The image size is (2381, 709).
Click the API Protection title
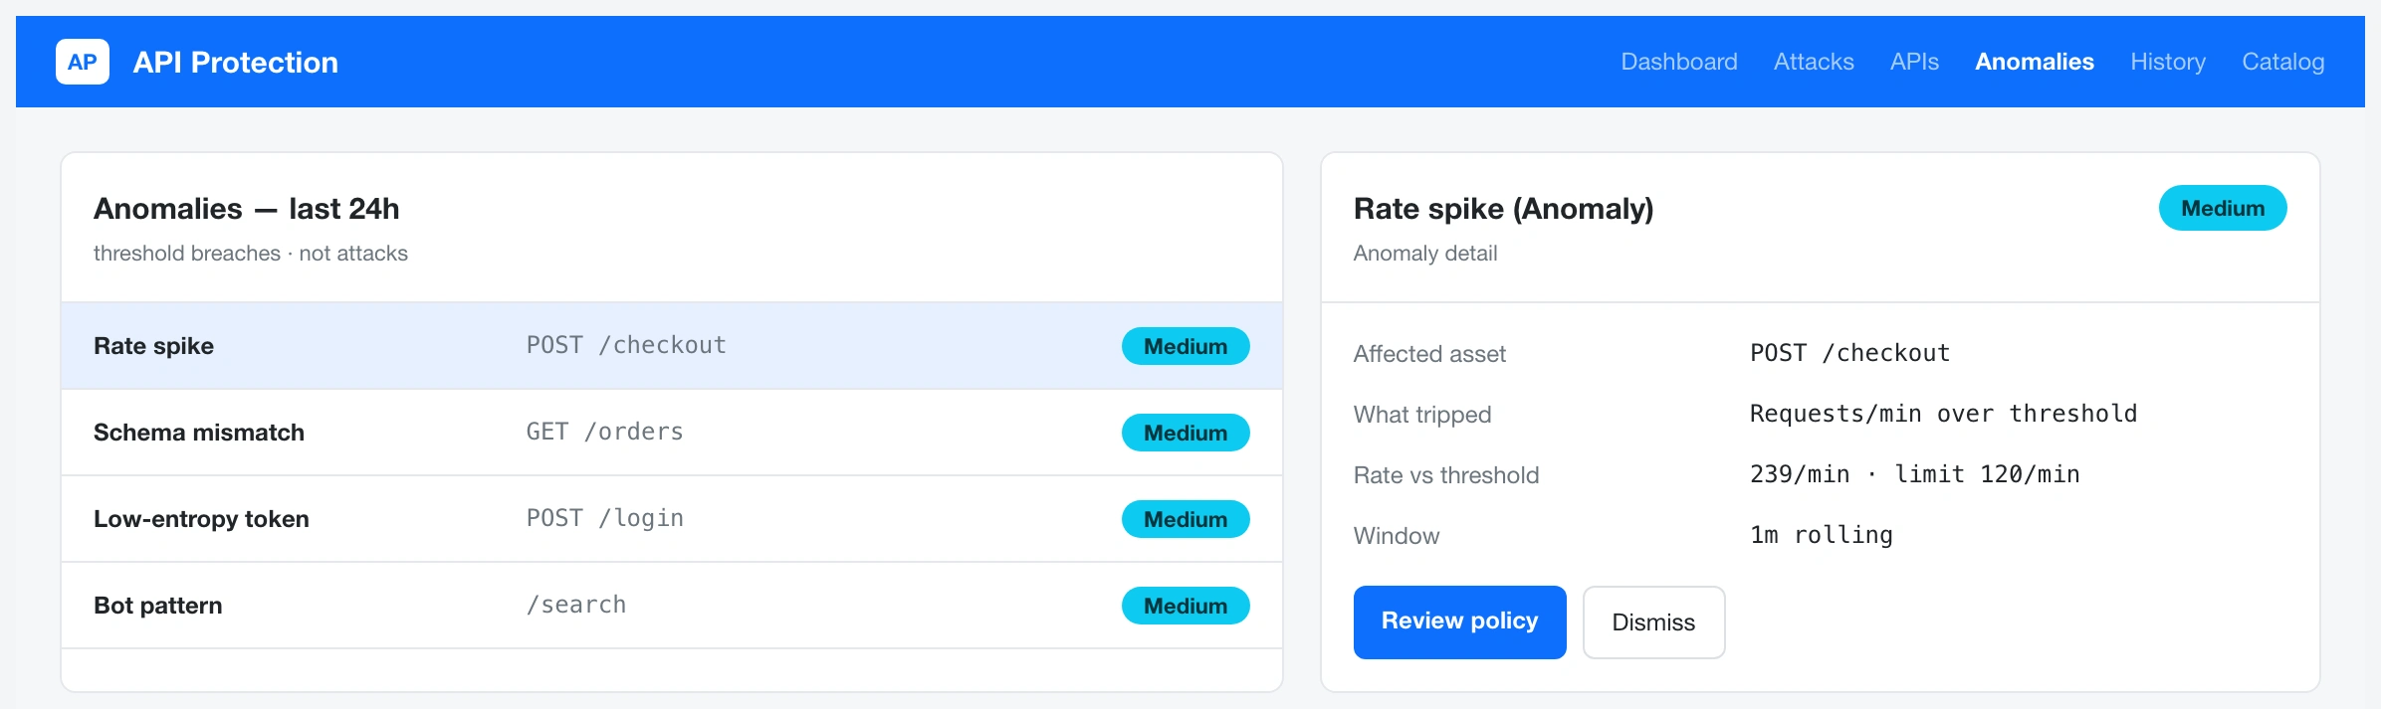(x=236, y=62)
